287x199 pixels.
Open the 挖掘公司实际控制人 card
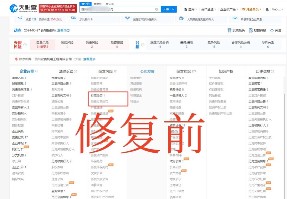(x=148, y=19)
